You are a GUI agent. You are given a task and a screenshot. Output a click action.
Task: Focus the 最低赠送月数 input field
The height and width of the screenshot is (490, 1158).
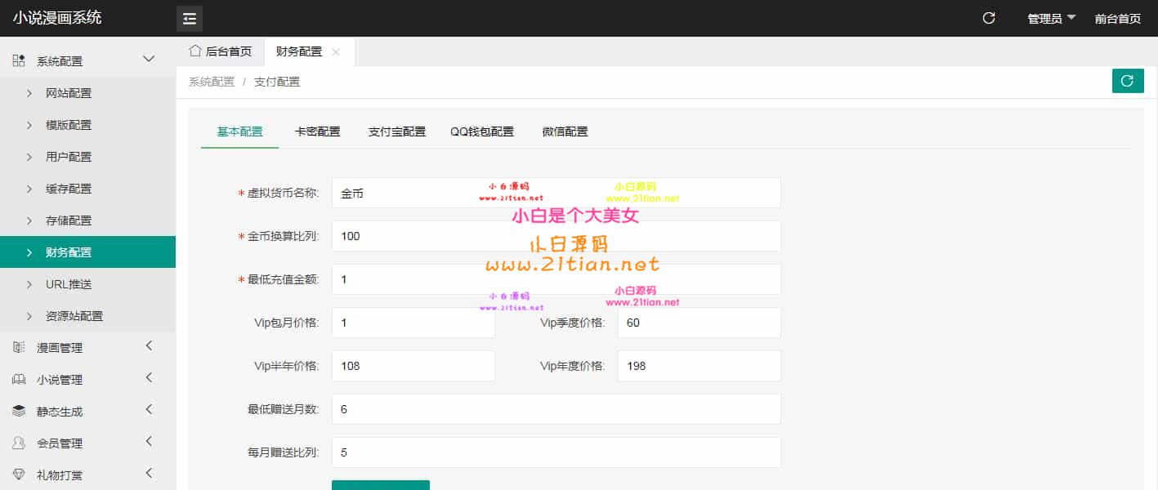coord(557,409)
